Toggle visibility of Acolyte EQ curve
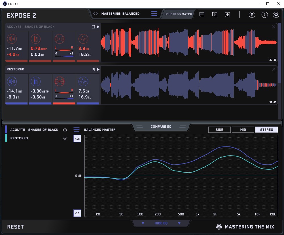 (65, 130)
